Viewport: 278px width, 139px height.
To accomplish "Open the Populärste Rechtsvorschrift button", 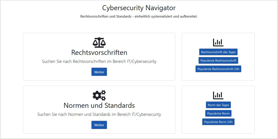I will pyautogui.click(x=218, y=60).
